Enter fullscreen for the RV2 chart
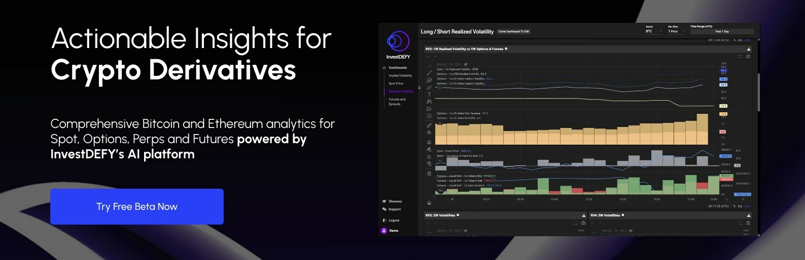The height and width of the screenshot is (260, 805). (741, 57)
